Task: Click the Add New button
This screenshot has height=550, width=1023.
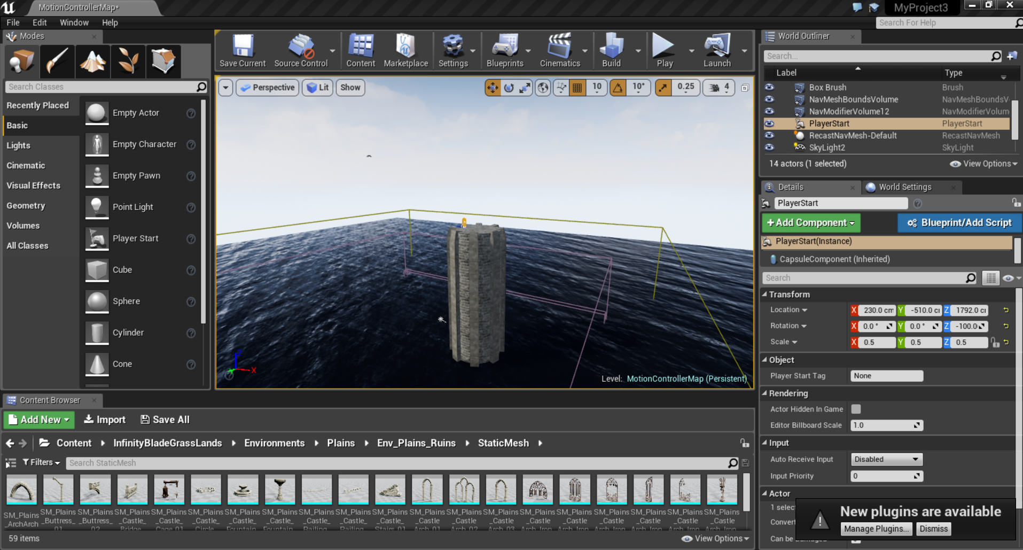Action: point(39,420)
